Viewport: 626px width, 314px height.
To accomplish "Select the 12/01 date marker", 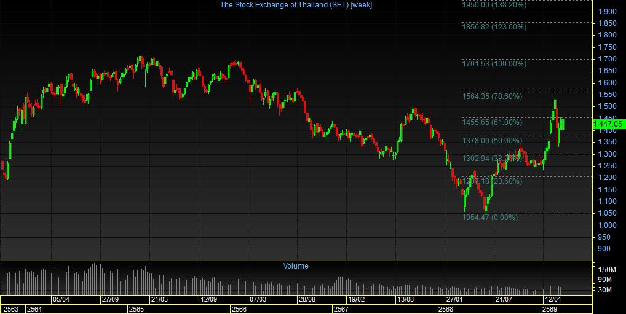I will [x=553, y=299].
